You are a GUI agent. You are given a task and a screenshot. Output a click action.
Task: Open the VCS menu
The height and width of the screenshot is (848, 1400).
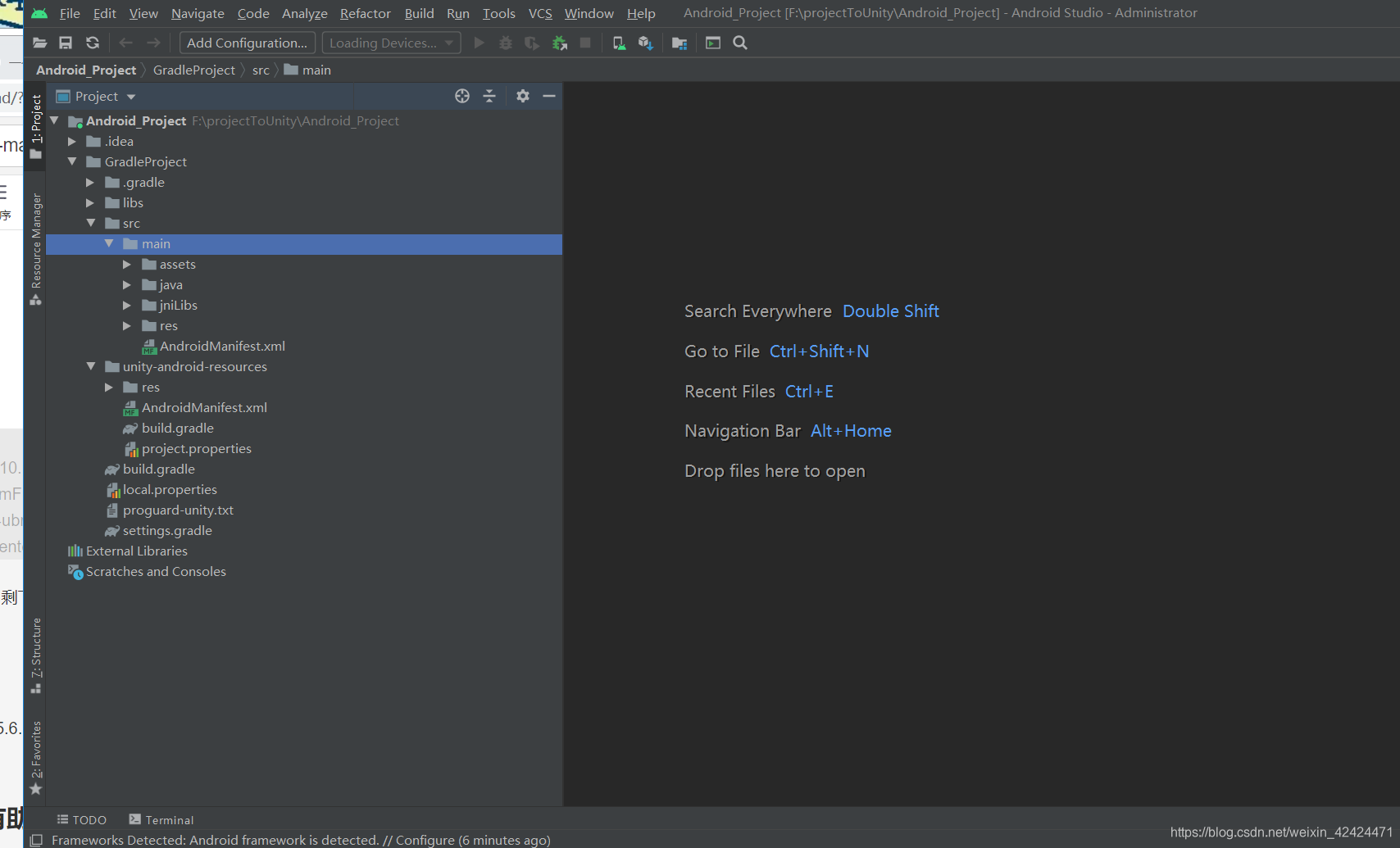point(540,13)
